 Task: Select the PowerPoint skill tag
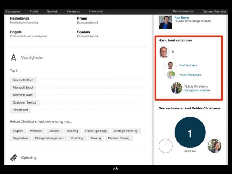(x=20, y=110)
